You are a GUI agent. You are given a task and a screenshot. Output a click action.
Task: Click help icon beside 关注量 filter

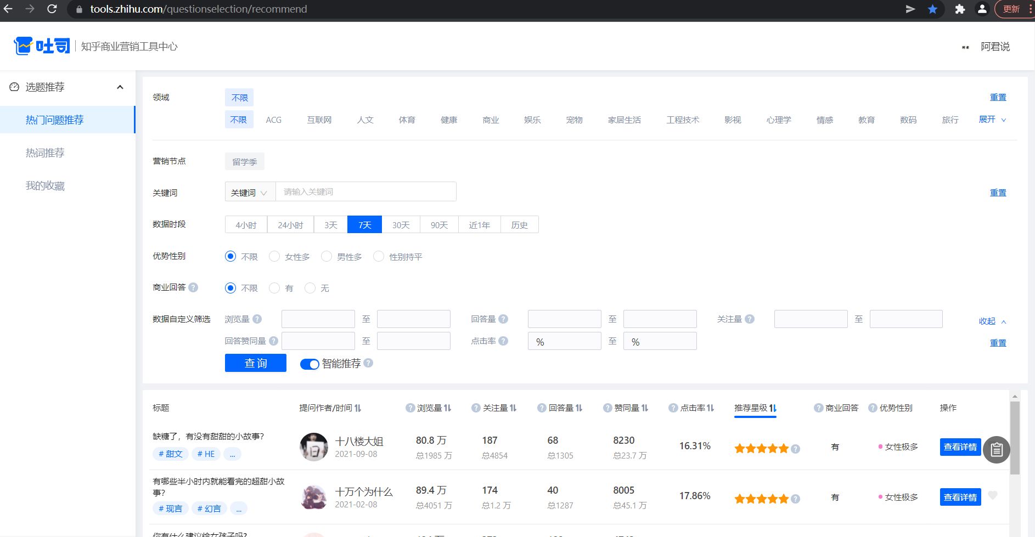(x=750, y=319)
